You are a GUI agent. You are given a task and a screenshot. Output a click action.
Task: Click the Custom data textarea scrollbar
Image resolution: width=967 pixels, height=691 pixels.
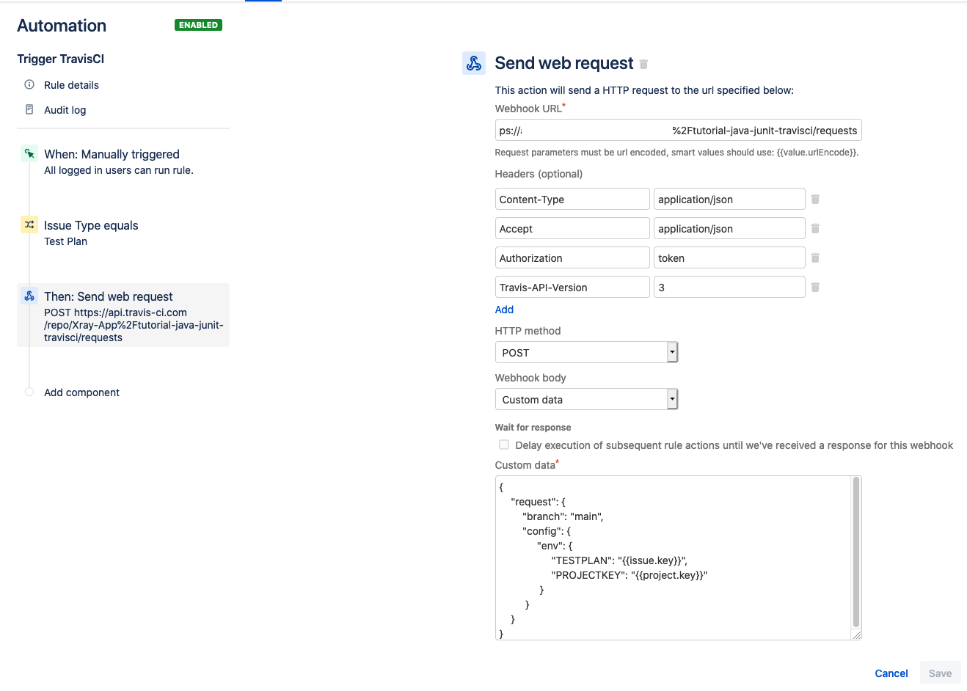click(x=855, y=552)
